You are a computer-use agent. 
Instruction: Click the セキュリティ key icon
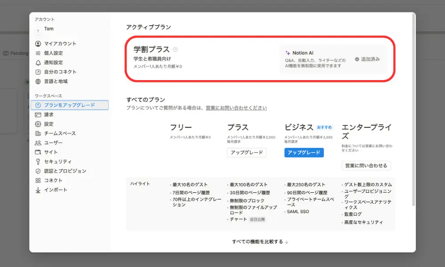click(x=38, y=162)
